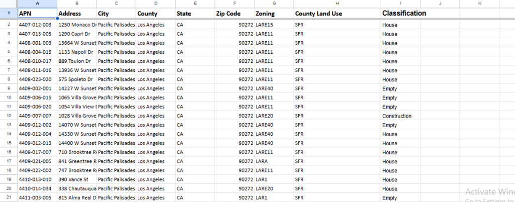Screen dimensions: 515x202
Task: Click the Zoning header cell
Action: [274, 14]
